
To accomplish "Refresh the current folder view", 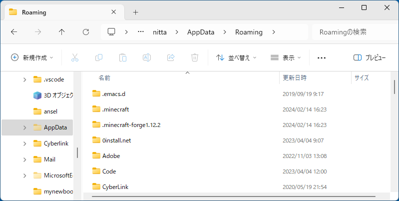I will click(86, 32).
